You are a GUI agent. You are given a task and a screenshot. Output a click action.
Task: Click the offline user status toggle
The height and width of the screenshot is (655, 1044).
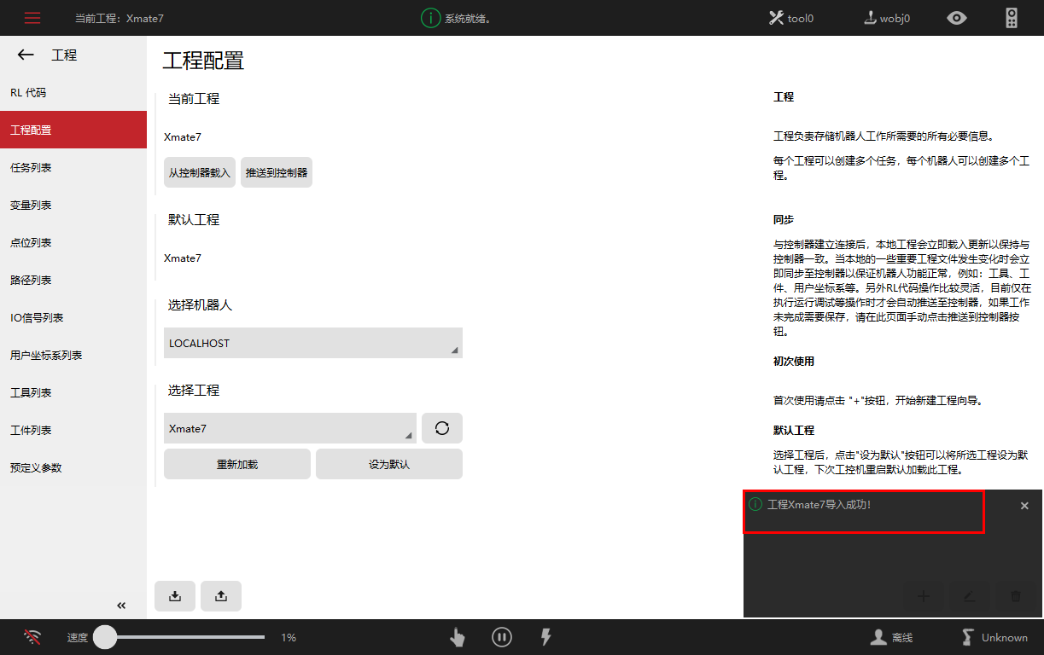891,637
